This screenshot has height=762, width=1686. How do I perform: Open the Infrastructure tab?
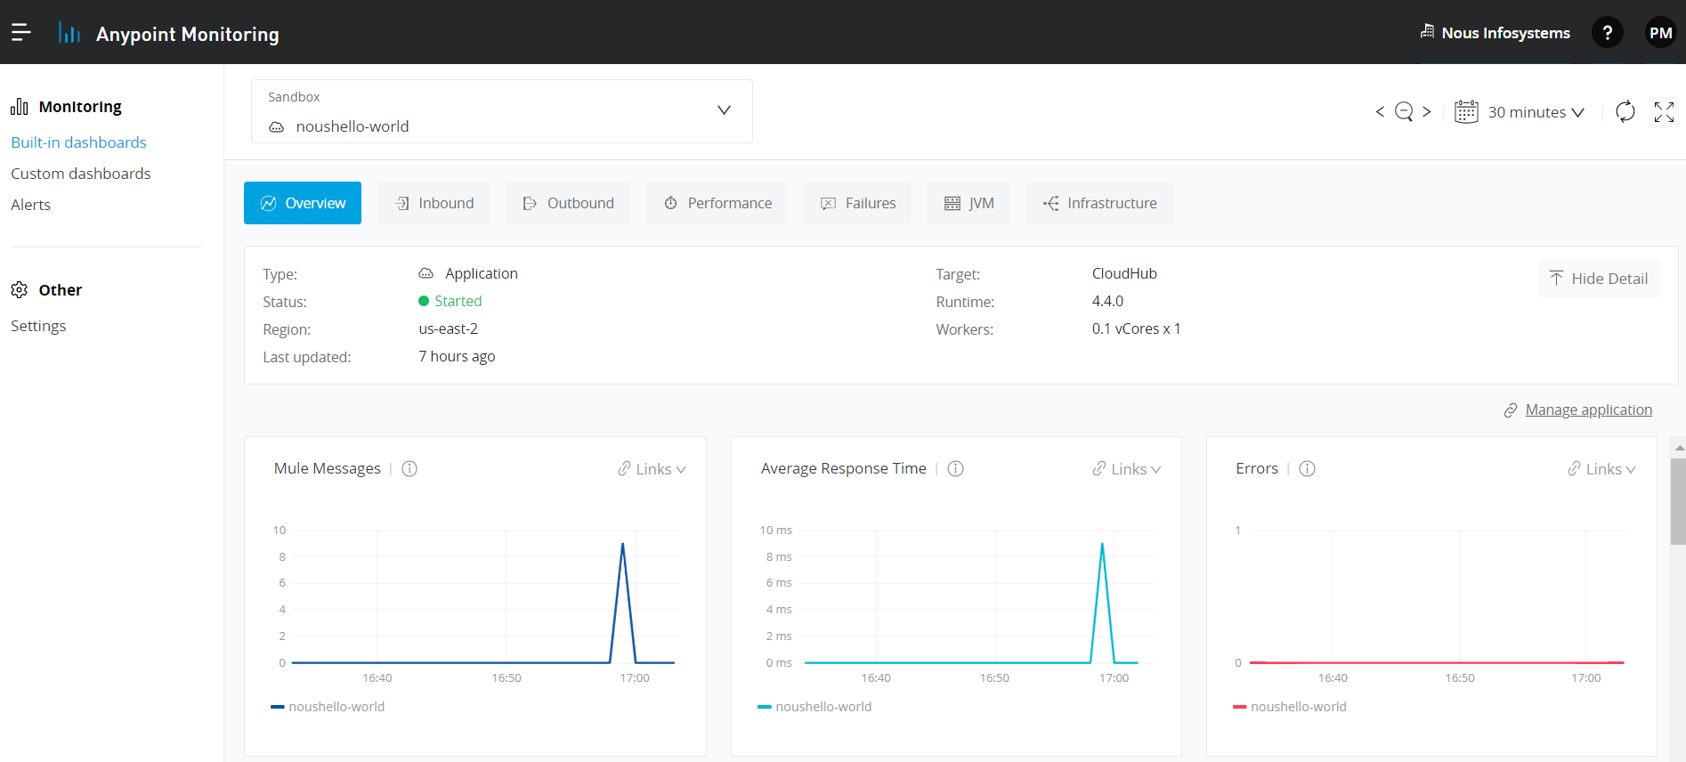coord(1099,203)
